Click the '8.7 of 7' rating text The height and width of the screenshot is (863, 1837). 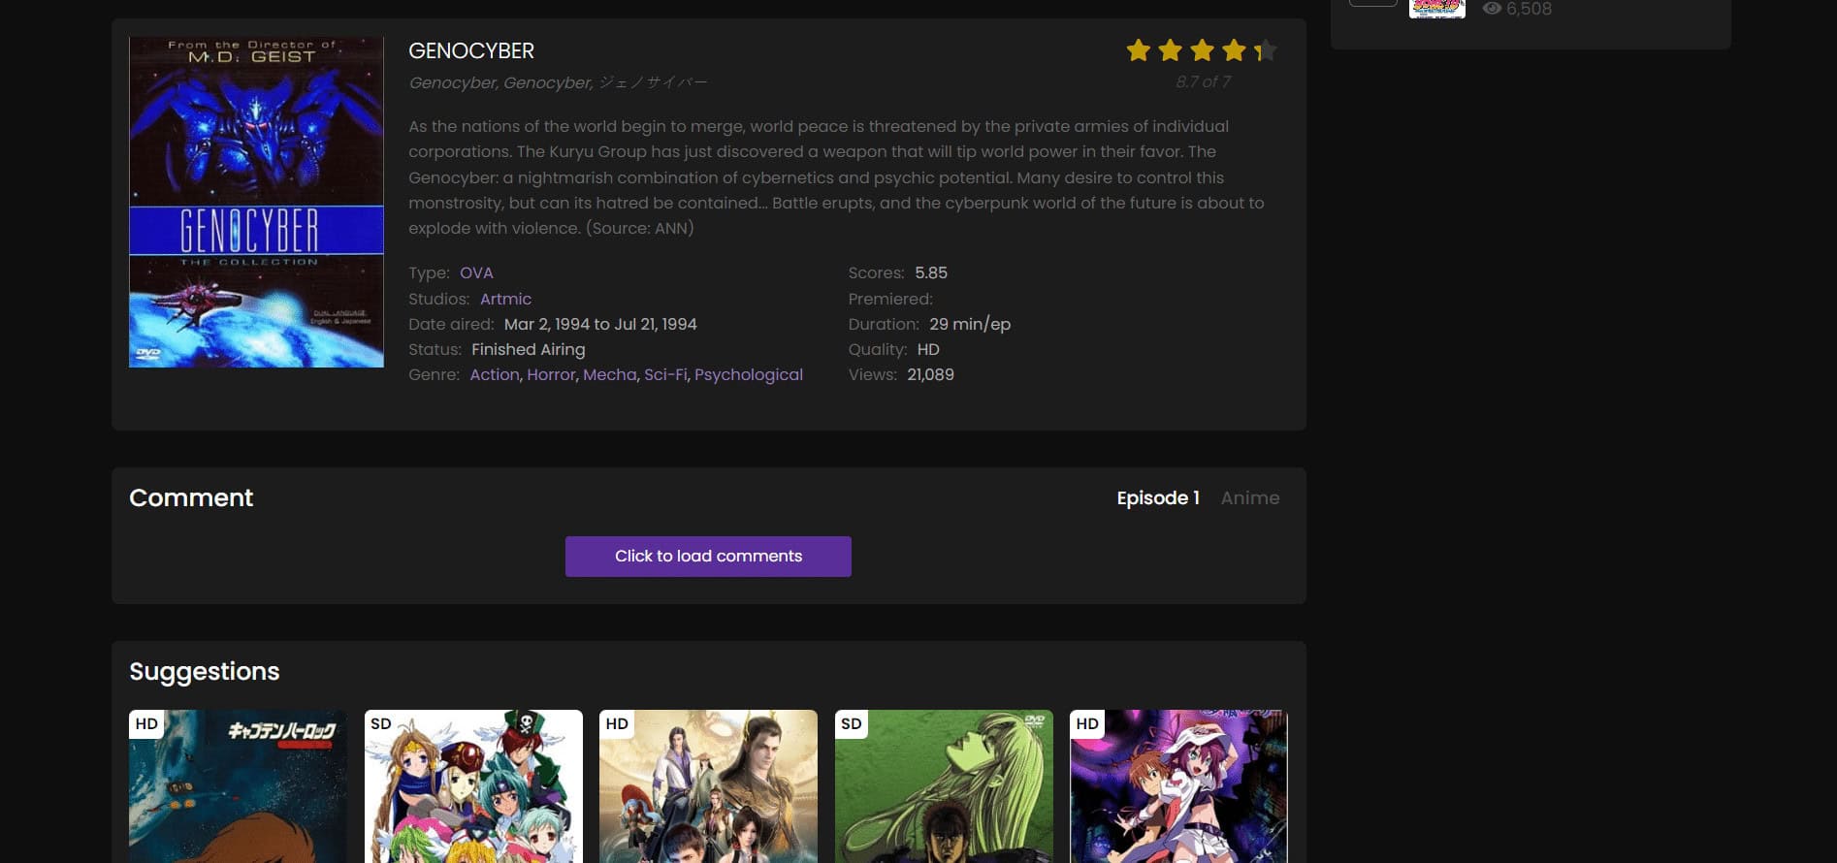tap(1203, 81)
